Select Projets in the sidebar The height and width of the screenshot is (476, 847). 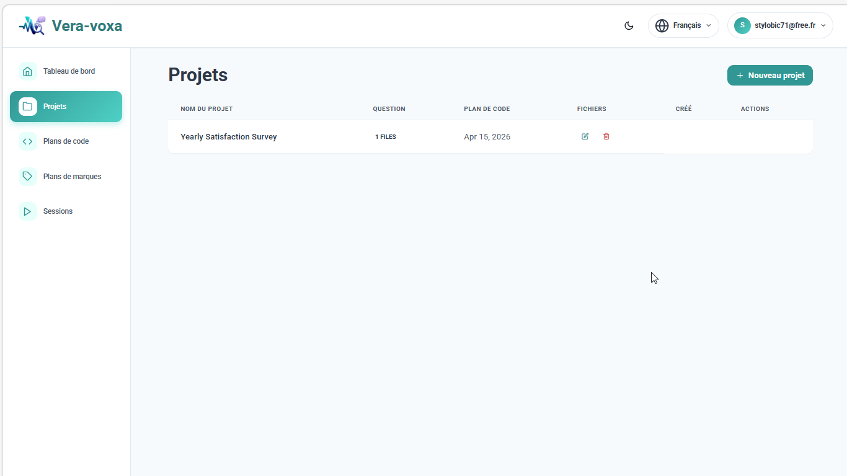pos(66,107)
